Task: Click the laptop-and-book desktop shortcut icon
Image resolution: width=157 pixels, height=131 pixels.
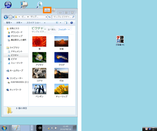Action: 24,5
